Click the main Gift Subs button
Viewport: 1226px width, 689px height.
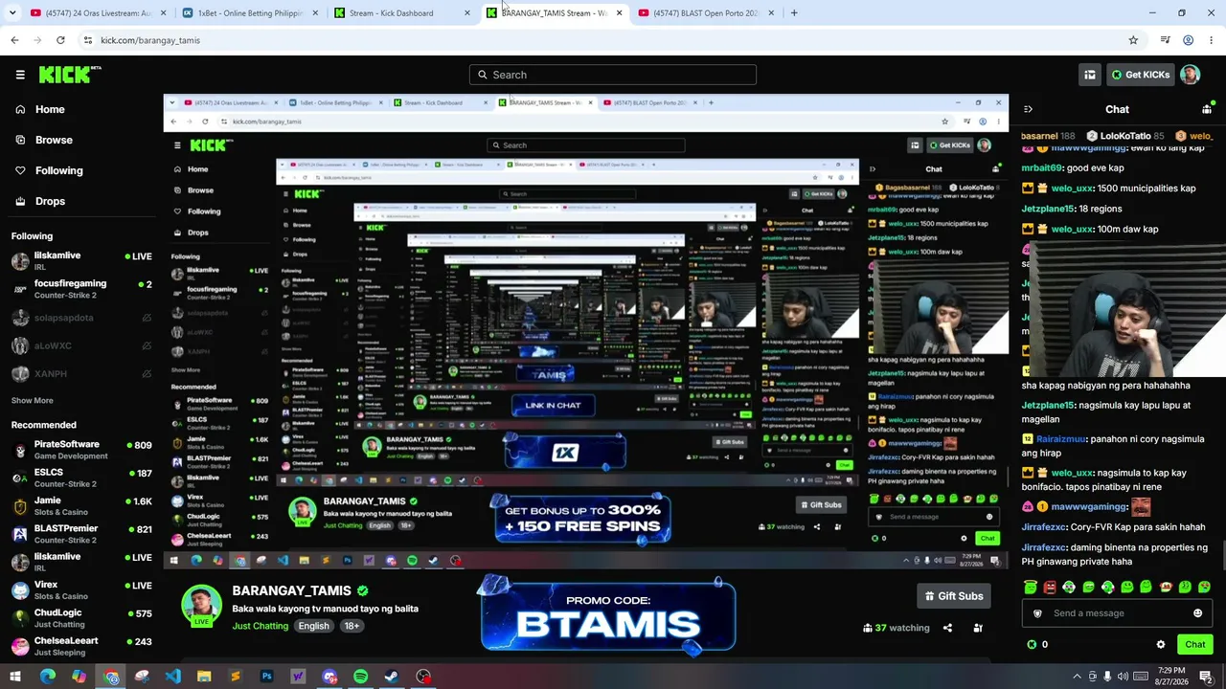pos(953,596)
